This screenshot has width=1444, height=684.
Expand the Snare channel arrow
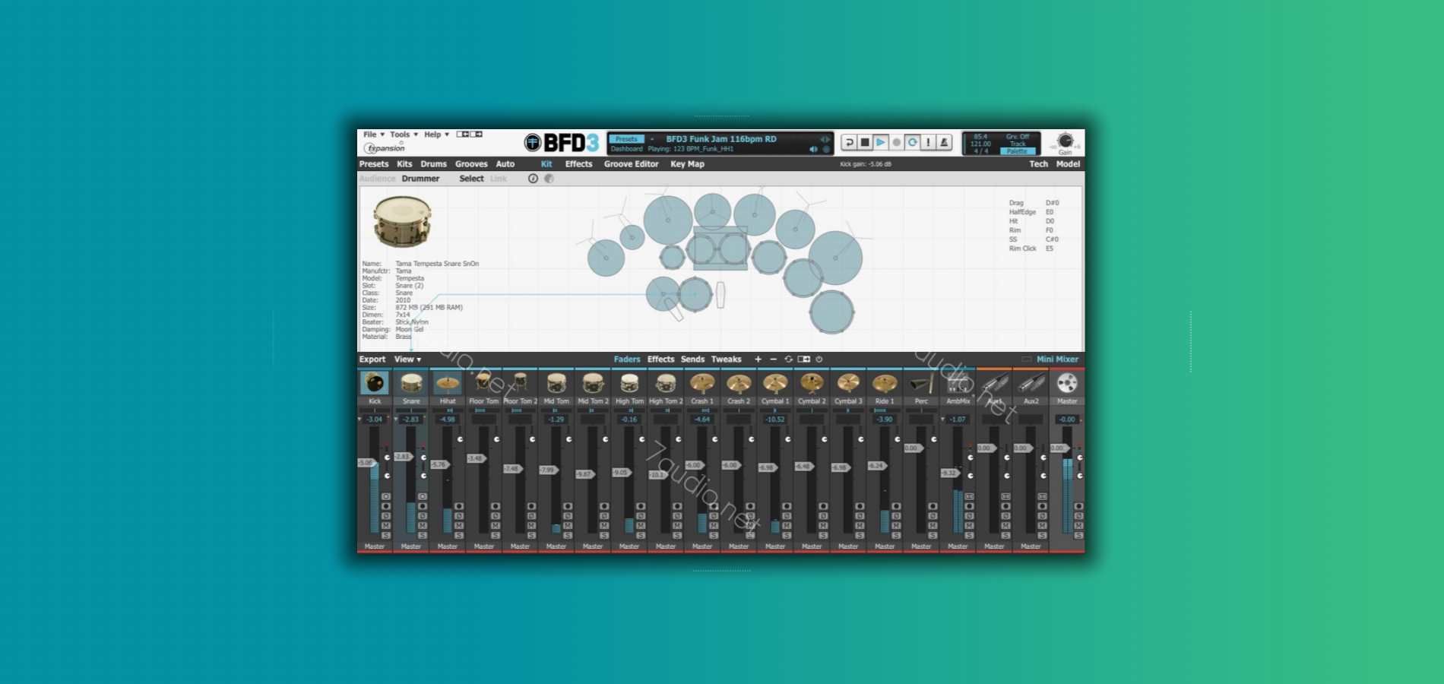coord(396,420)
